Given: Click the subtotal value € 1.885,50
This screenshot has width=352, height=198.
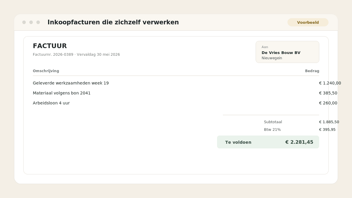Looking at the screenshot, I should (329, 122).
